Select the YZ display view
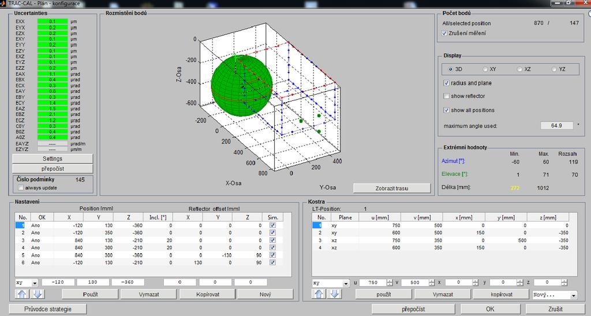 click(555, 69)
